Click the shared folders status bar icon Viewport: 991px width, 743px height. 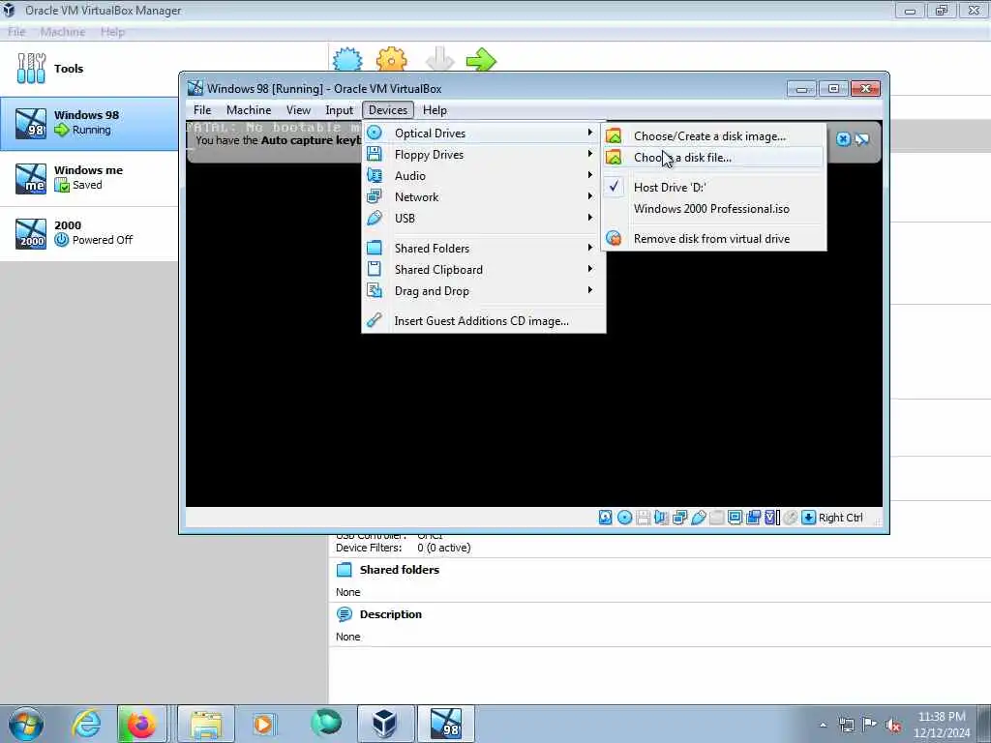click(717, 518)
